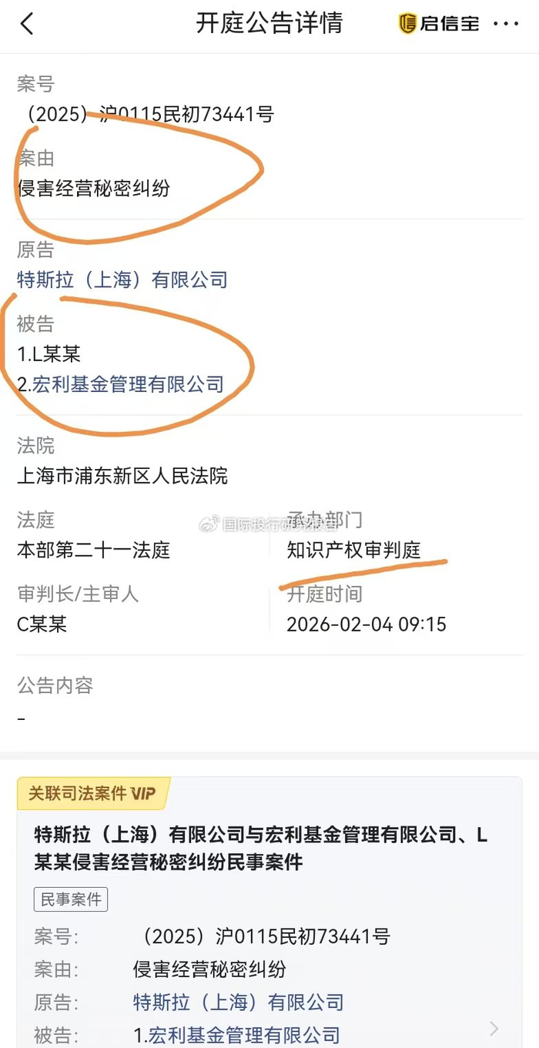The height and width of the screenshot is (1048, 539).
Task: Tap the court name 上海市浦东新区人民法院
Action: [x=122, y=476]
